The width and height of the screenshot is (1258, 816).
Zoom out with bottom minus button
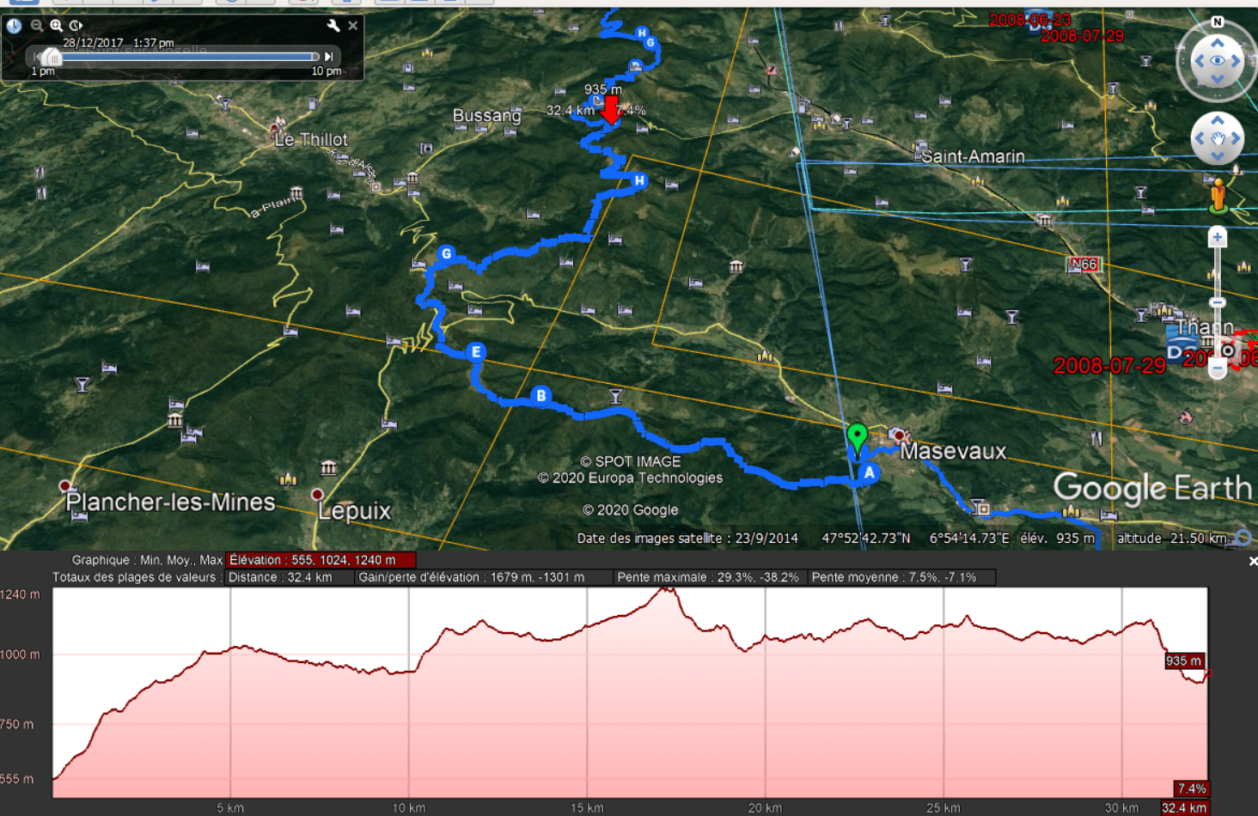(1217, 369)
